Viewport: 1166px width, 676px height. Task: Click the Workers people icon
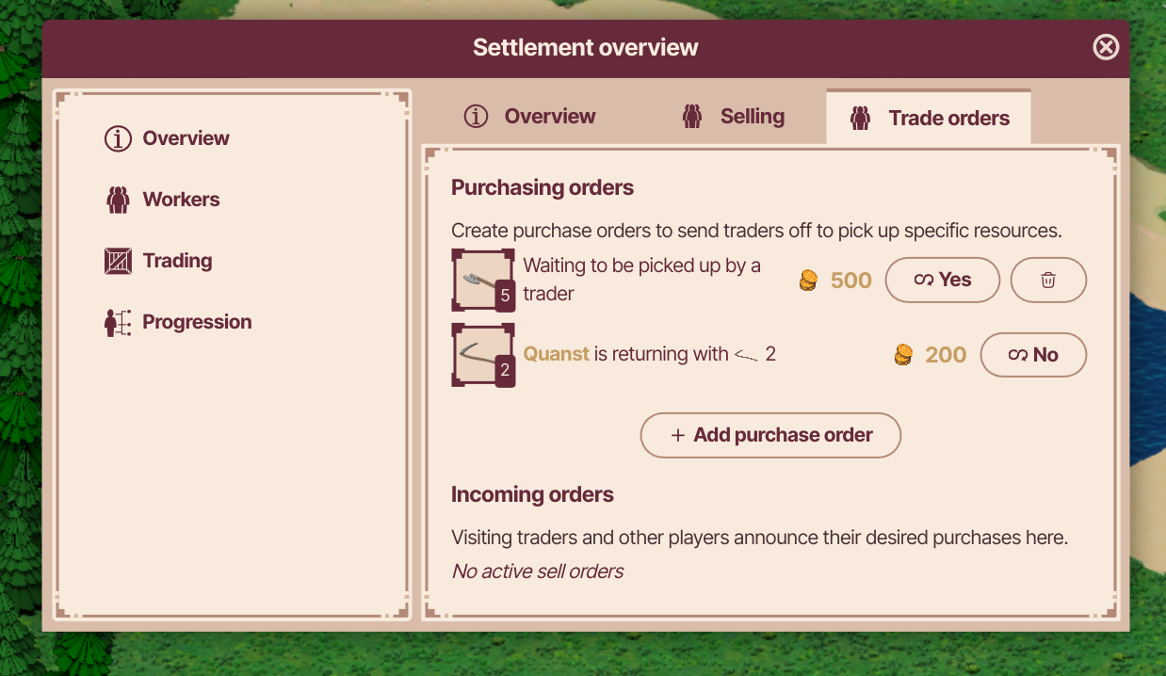click(117, 199)
